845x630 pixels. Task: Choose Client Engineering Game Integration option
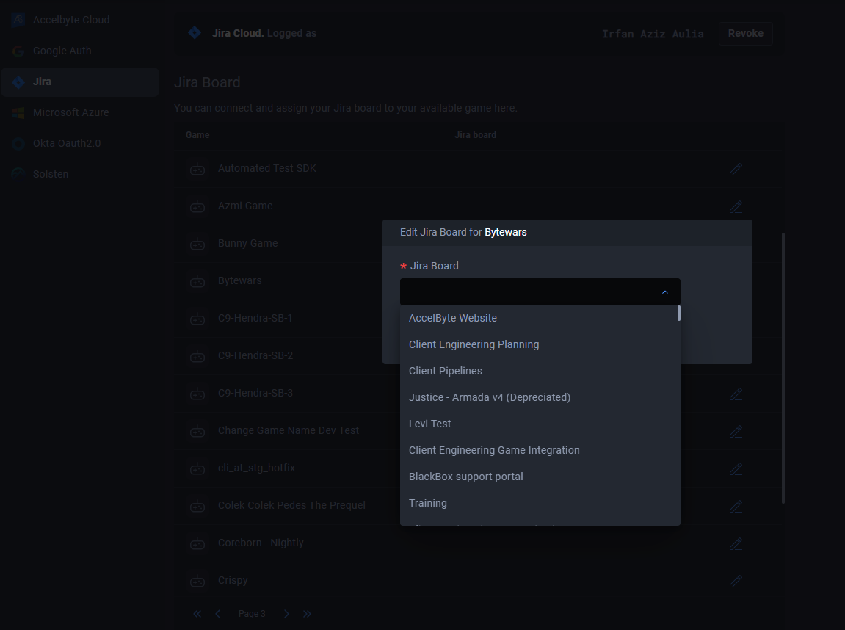coord(494,450)
